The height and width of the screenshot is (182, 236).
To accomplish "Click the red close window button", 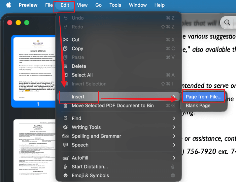I will pos(10,23).
